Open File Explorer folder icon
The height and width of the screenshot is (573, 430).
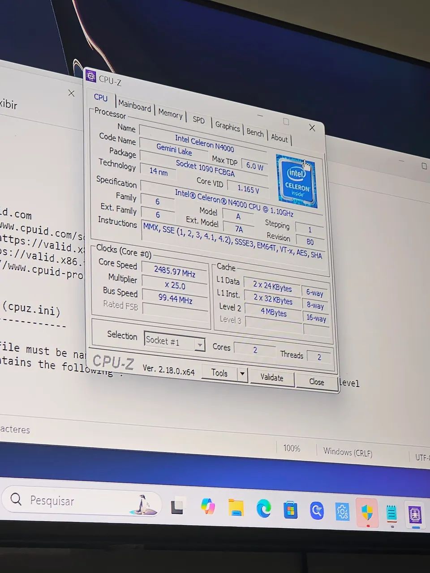236,508
